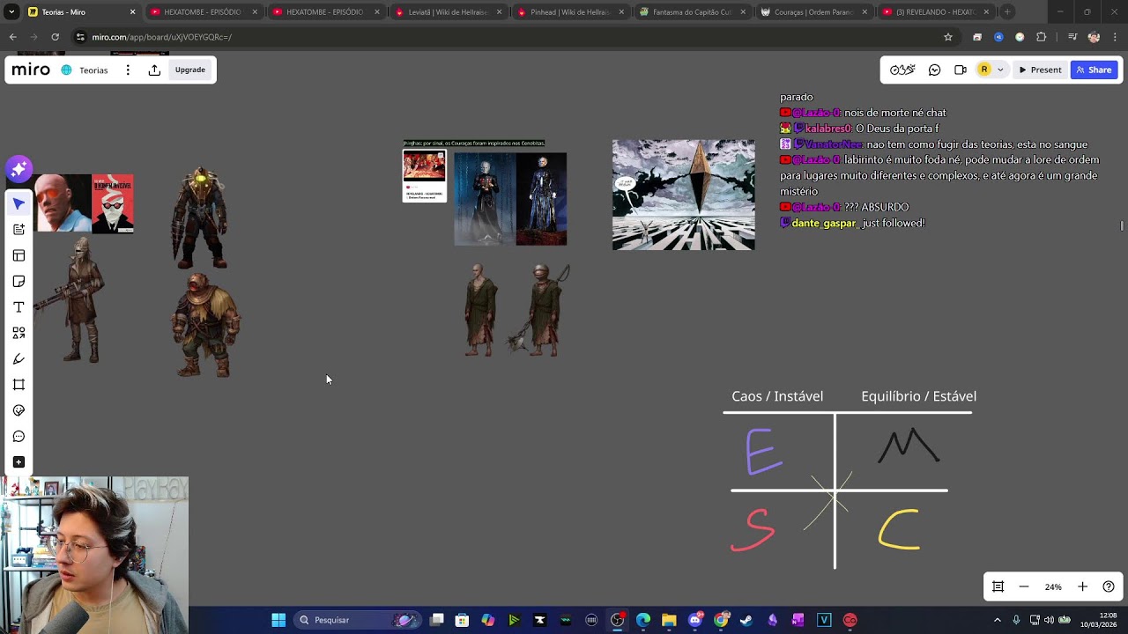Click the Share button
Screen dimensions: 1128x634
1094,70
